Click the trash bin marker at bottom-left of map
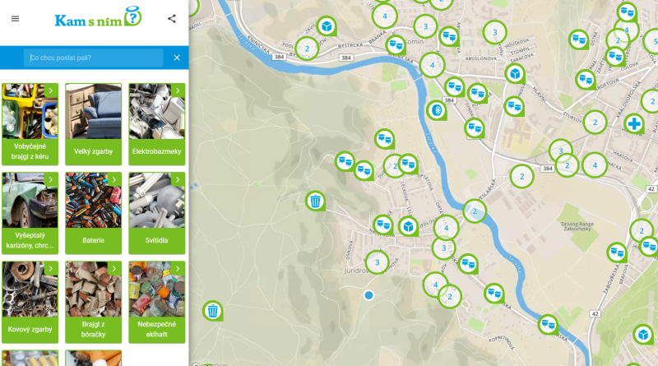658x366 pixels. tap(213, 311)
